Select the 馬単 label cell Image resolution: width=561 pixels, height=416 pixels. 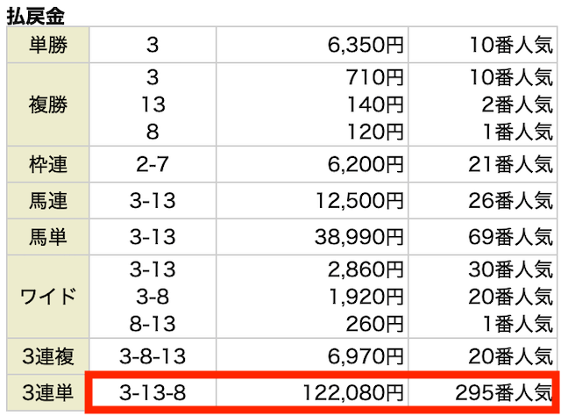(48, 237)
